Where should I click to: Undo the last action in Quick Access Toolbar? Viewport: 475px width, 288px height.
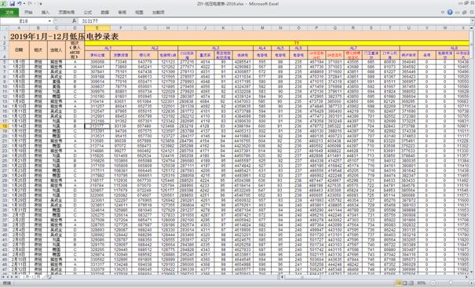click(20, 4)
